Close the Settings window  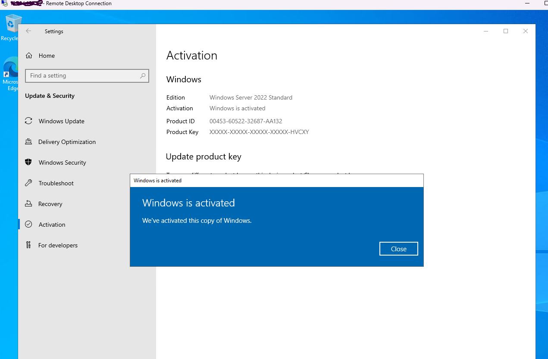(x=525, y=31)
